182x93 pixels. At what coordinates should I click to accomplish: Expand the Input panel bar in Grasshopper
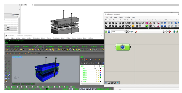coord(140,28)
